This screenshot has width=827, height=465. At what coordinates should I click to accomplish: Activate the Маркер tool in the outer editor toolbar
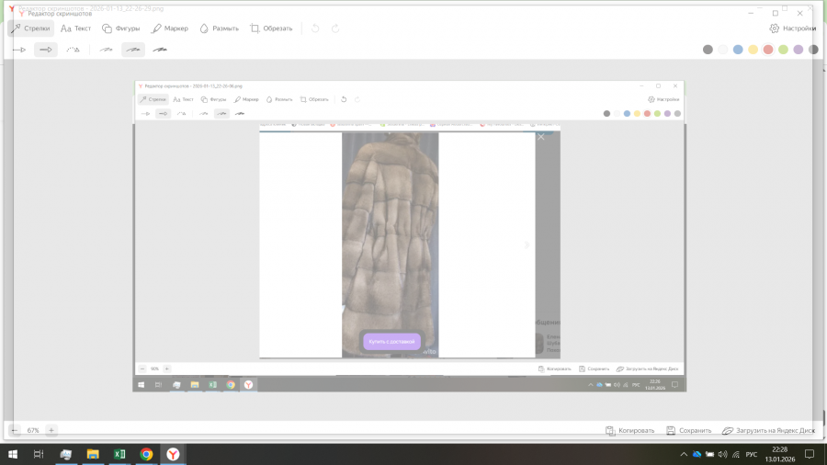click(x=170, y=28)
